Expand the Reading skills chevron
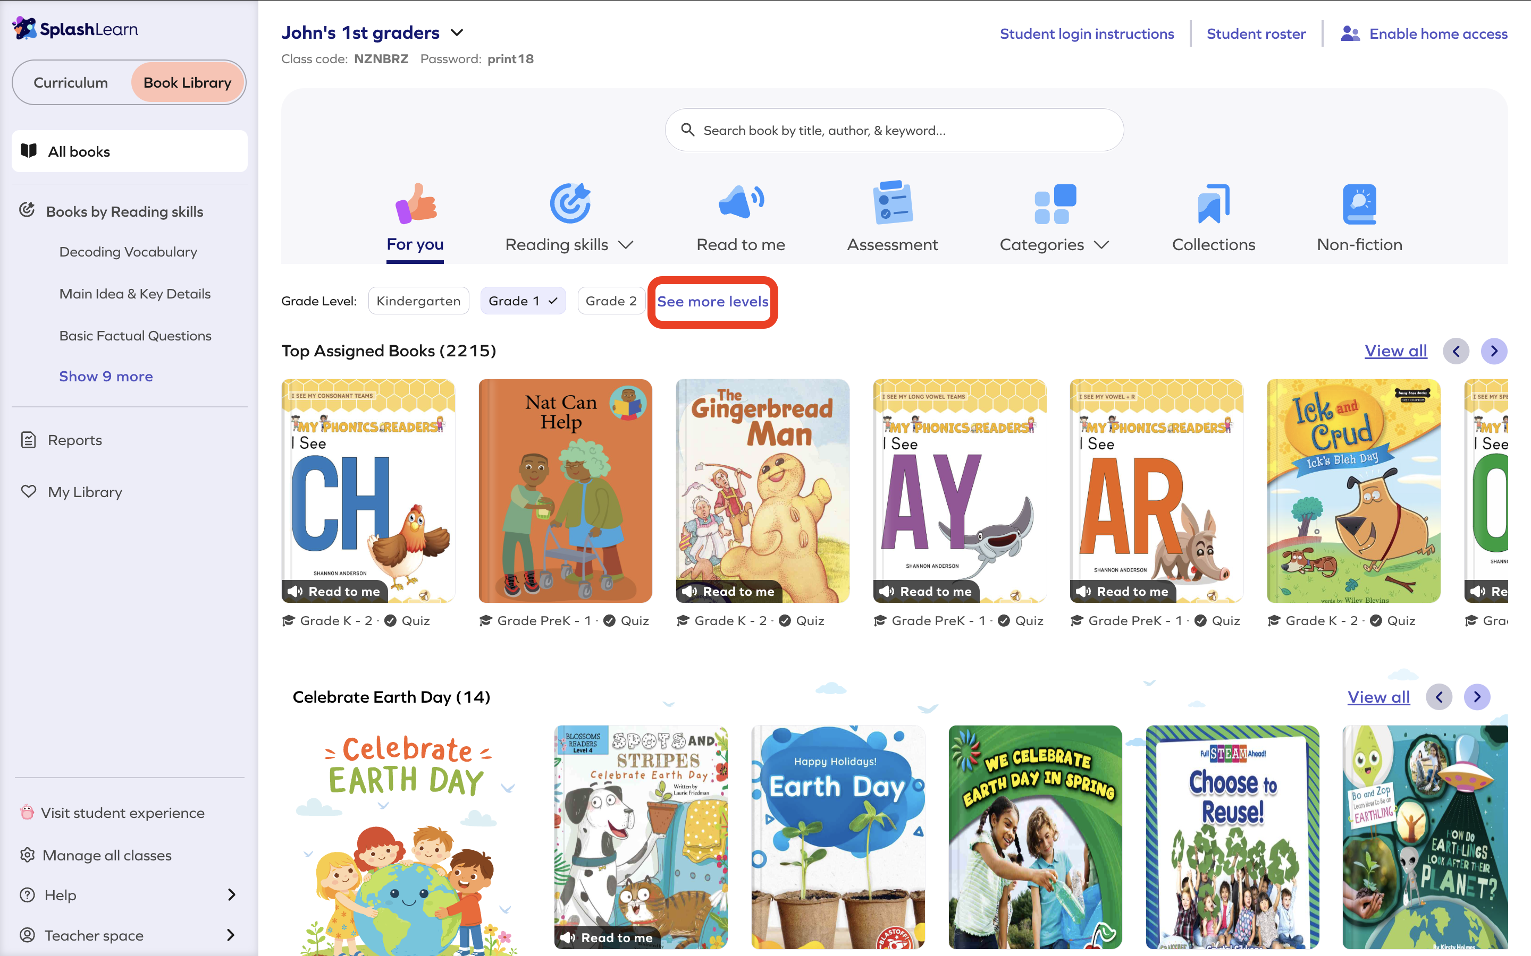1531x956 pixels. tap(625, 245)
